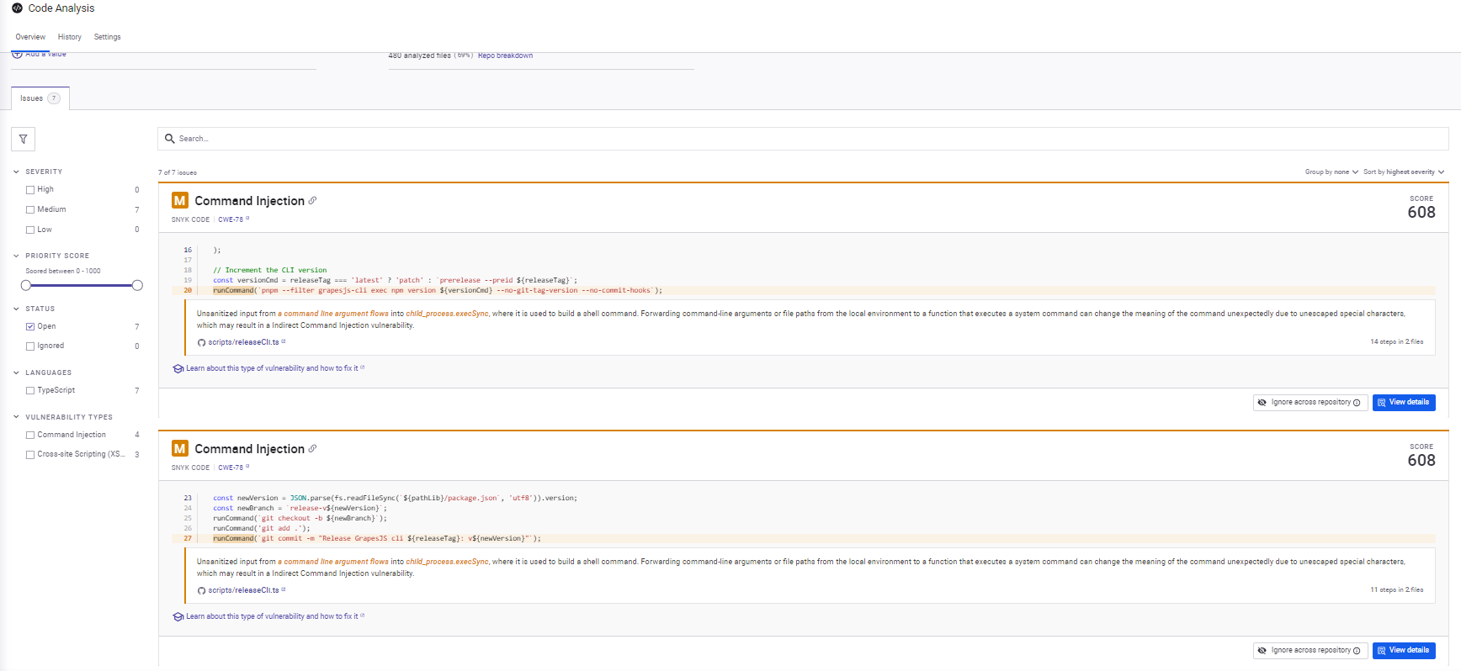
Task: Open the Repo breakdown link
Action: coord(505,55)
